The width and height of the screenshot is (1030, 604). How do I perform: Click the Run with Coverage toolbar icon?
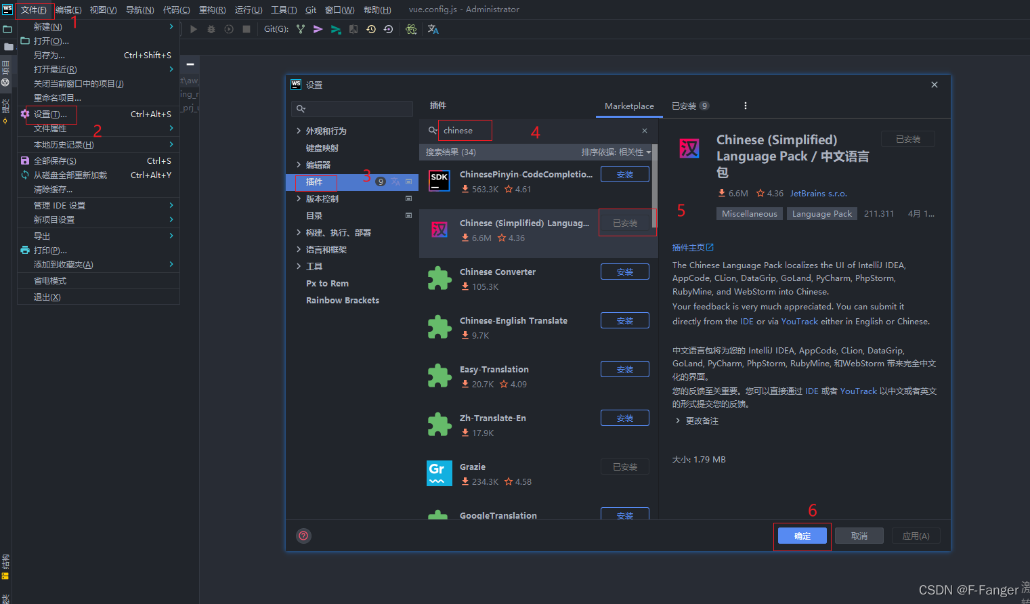(229, 29)
